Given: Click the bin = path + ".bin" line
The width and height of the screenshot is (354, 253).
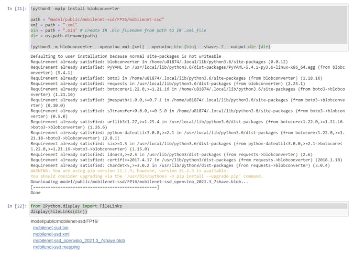Looking at the screenshot, I should [118, 30].
